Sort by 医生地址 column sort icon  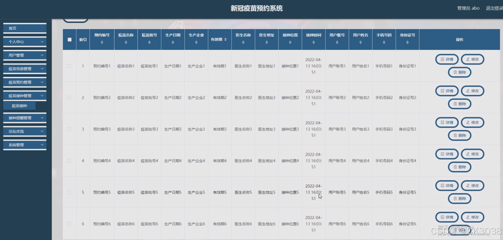267,42
